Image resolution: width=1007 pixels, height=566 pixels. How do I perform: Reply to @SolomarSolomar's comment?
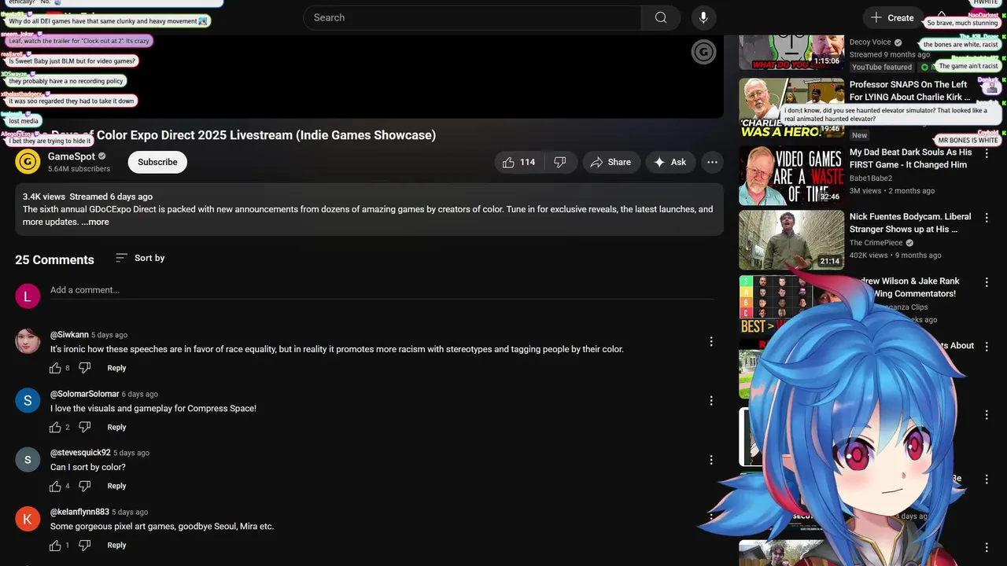pyautogui.click(x=116, y=427)
